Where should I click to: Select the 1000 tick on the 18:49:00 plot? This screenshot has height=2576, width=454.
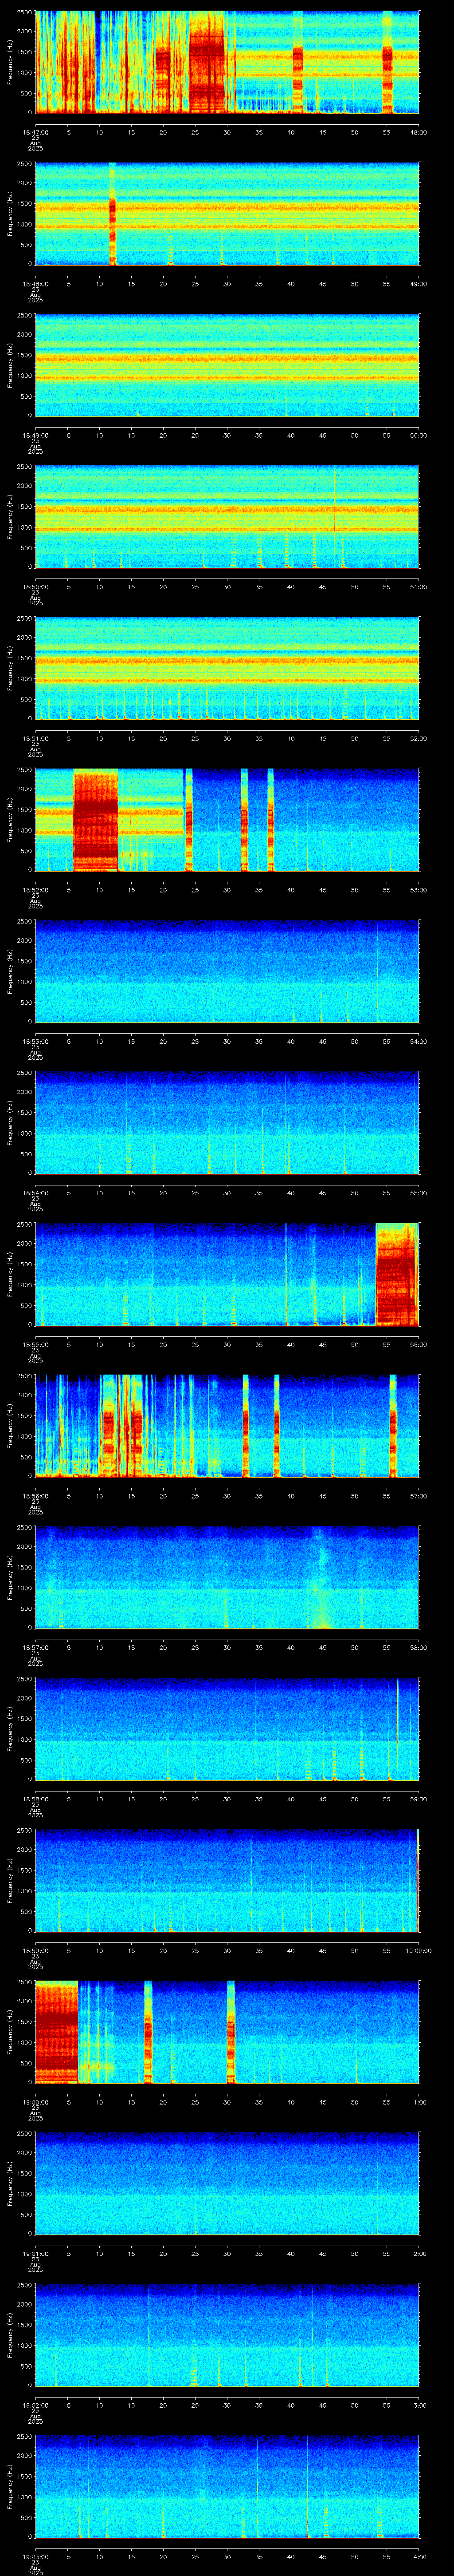tap(24, 375)
